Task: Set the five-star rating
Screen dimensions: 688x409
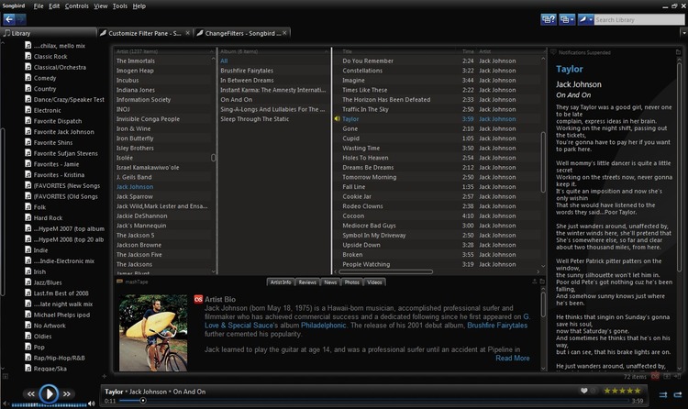Action: [623, 391]
